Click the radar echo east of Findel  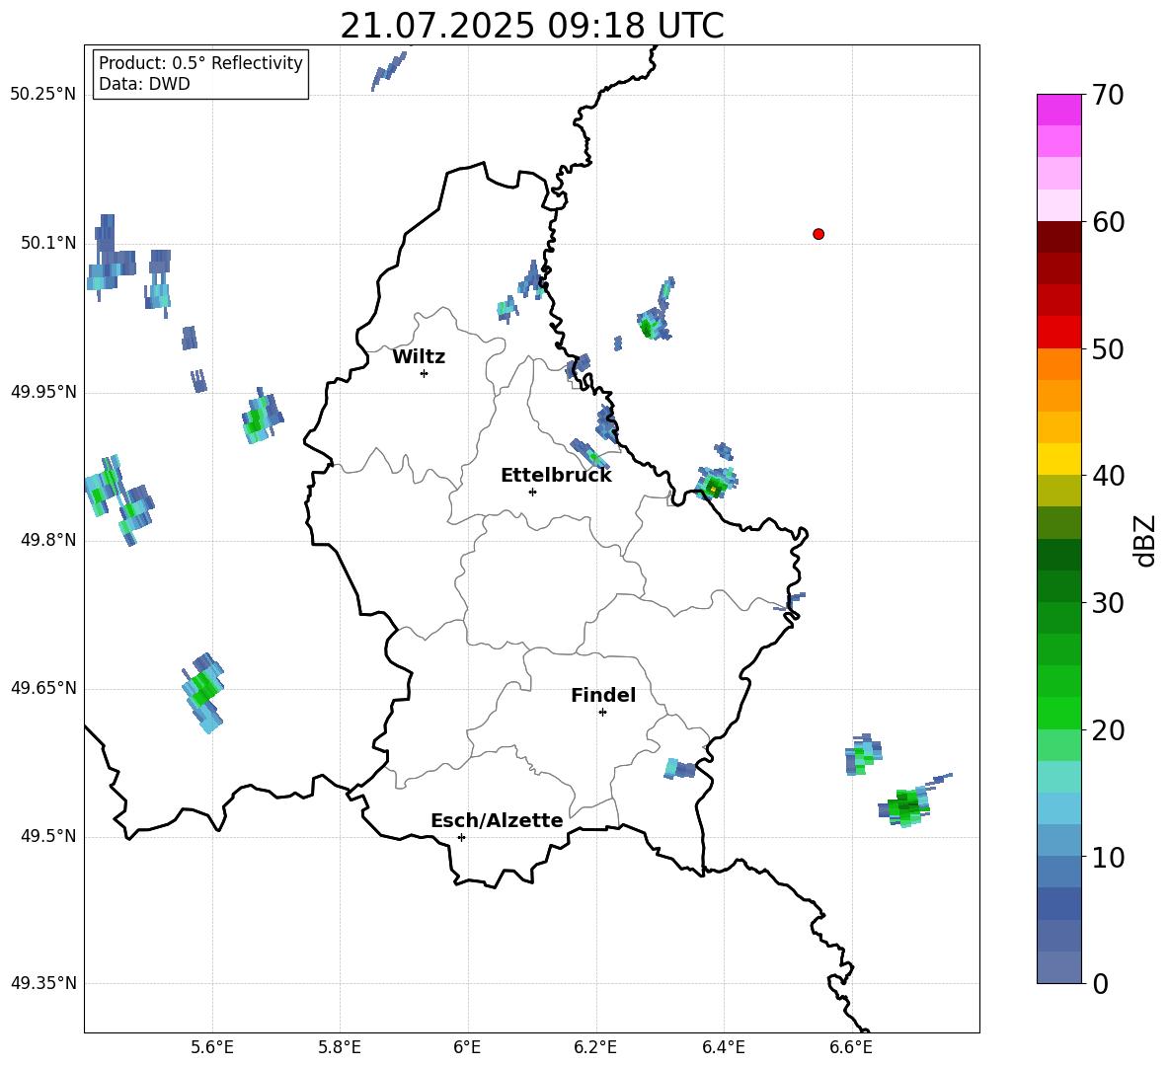click(x=679, y=769)
